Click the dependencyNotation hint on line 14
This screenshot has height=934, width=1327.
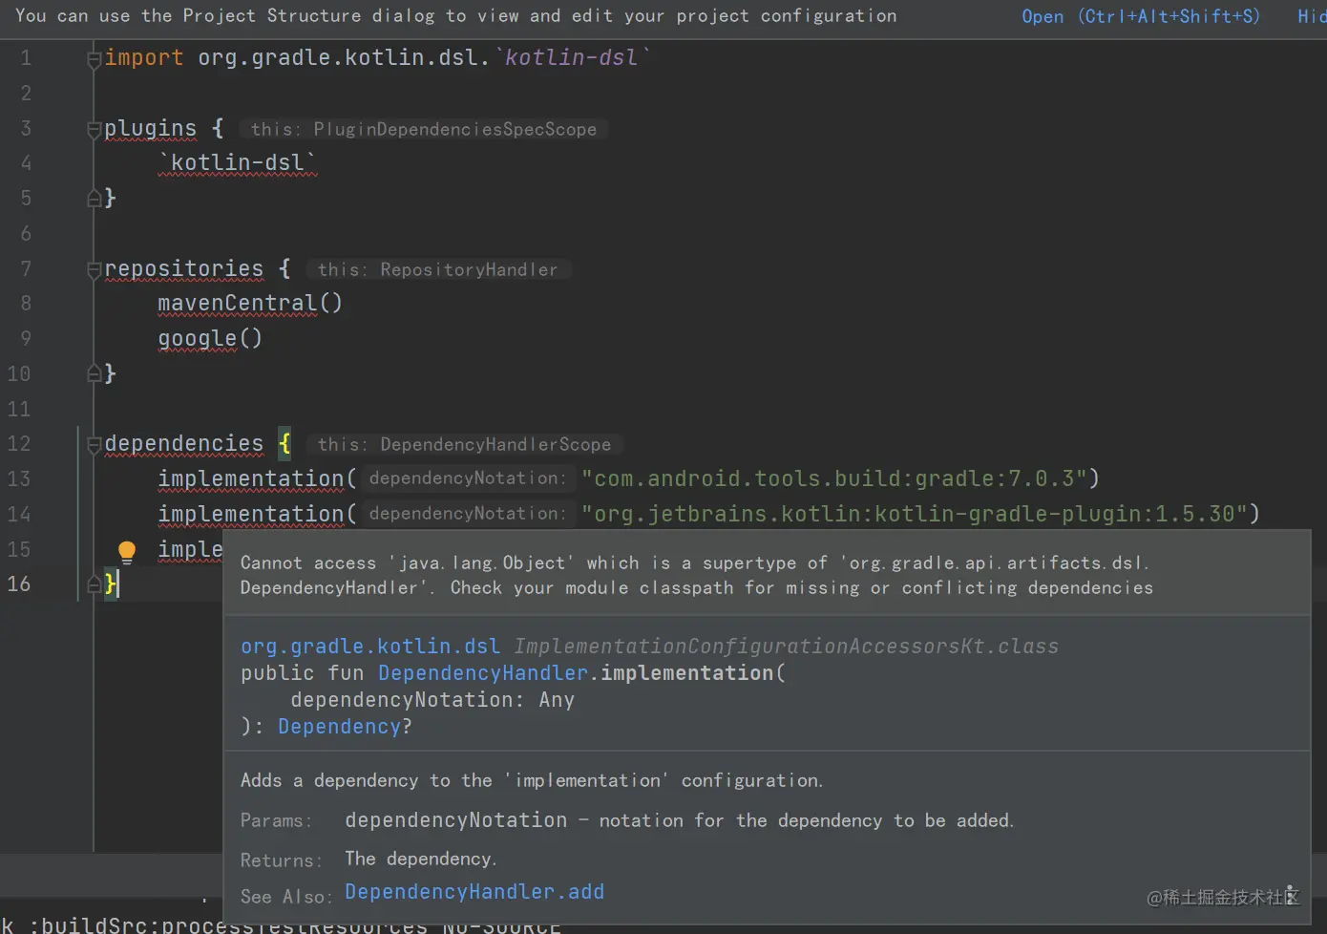click(468, 514)
